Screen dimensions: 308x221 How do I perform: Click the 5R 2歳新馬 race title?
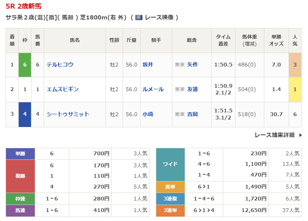pos(24,6)
